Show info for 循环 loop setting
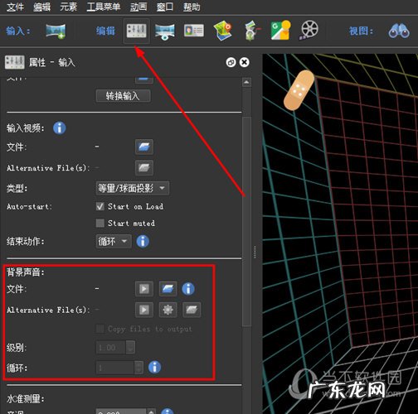This screenshot has width=418, height=414. (x=154, y=368)
